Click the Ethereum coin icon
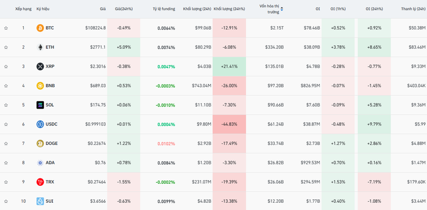The width and height of the screenshot is (427, 210). 40,47
